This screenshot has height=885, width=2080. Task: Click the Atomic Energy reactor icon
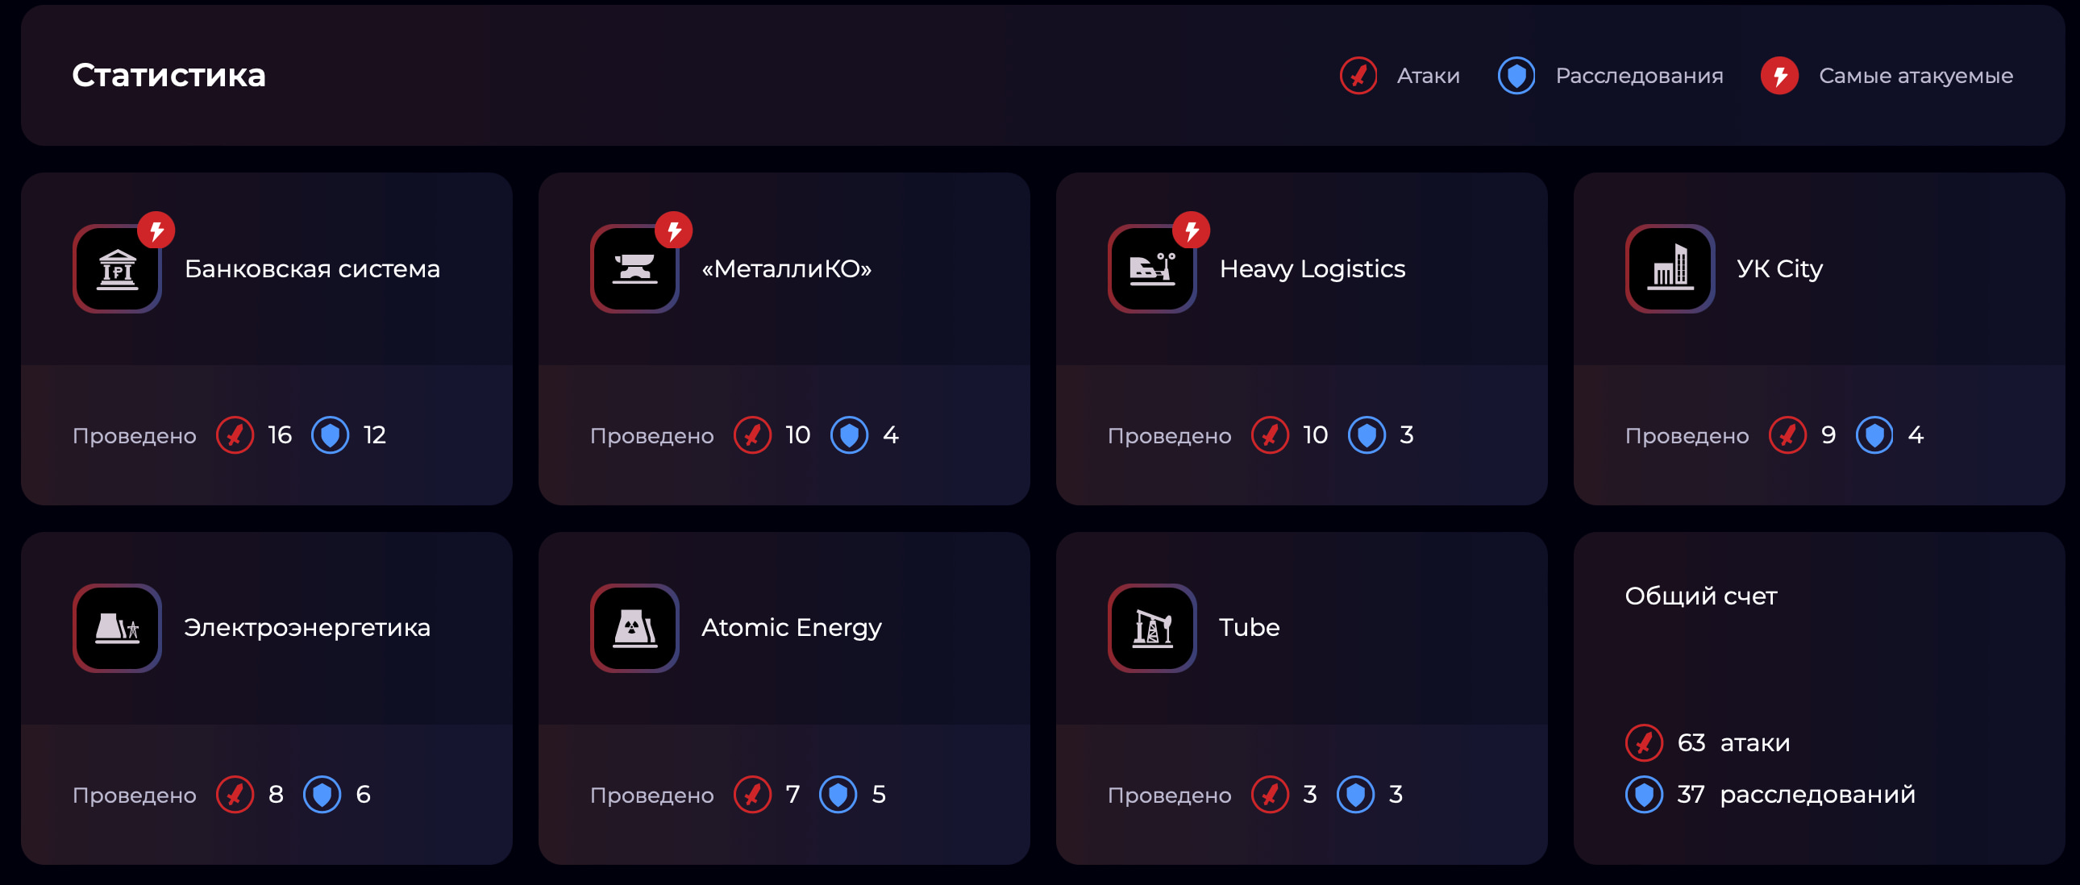click(x=634, y=628)
